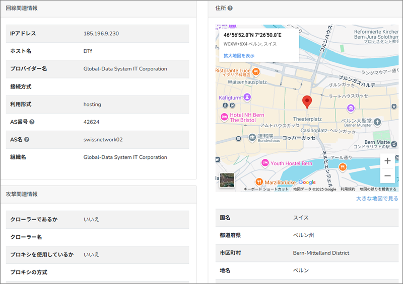403x284 pixels.
Task: Select the 利用形式 value hosting
Action: (x=92, y=105)
